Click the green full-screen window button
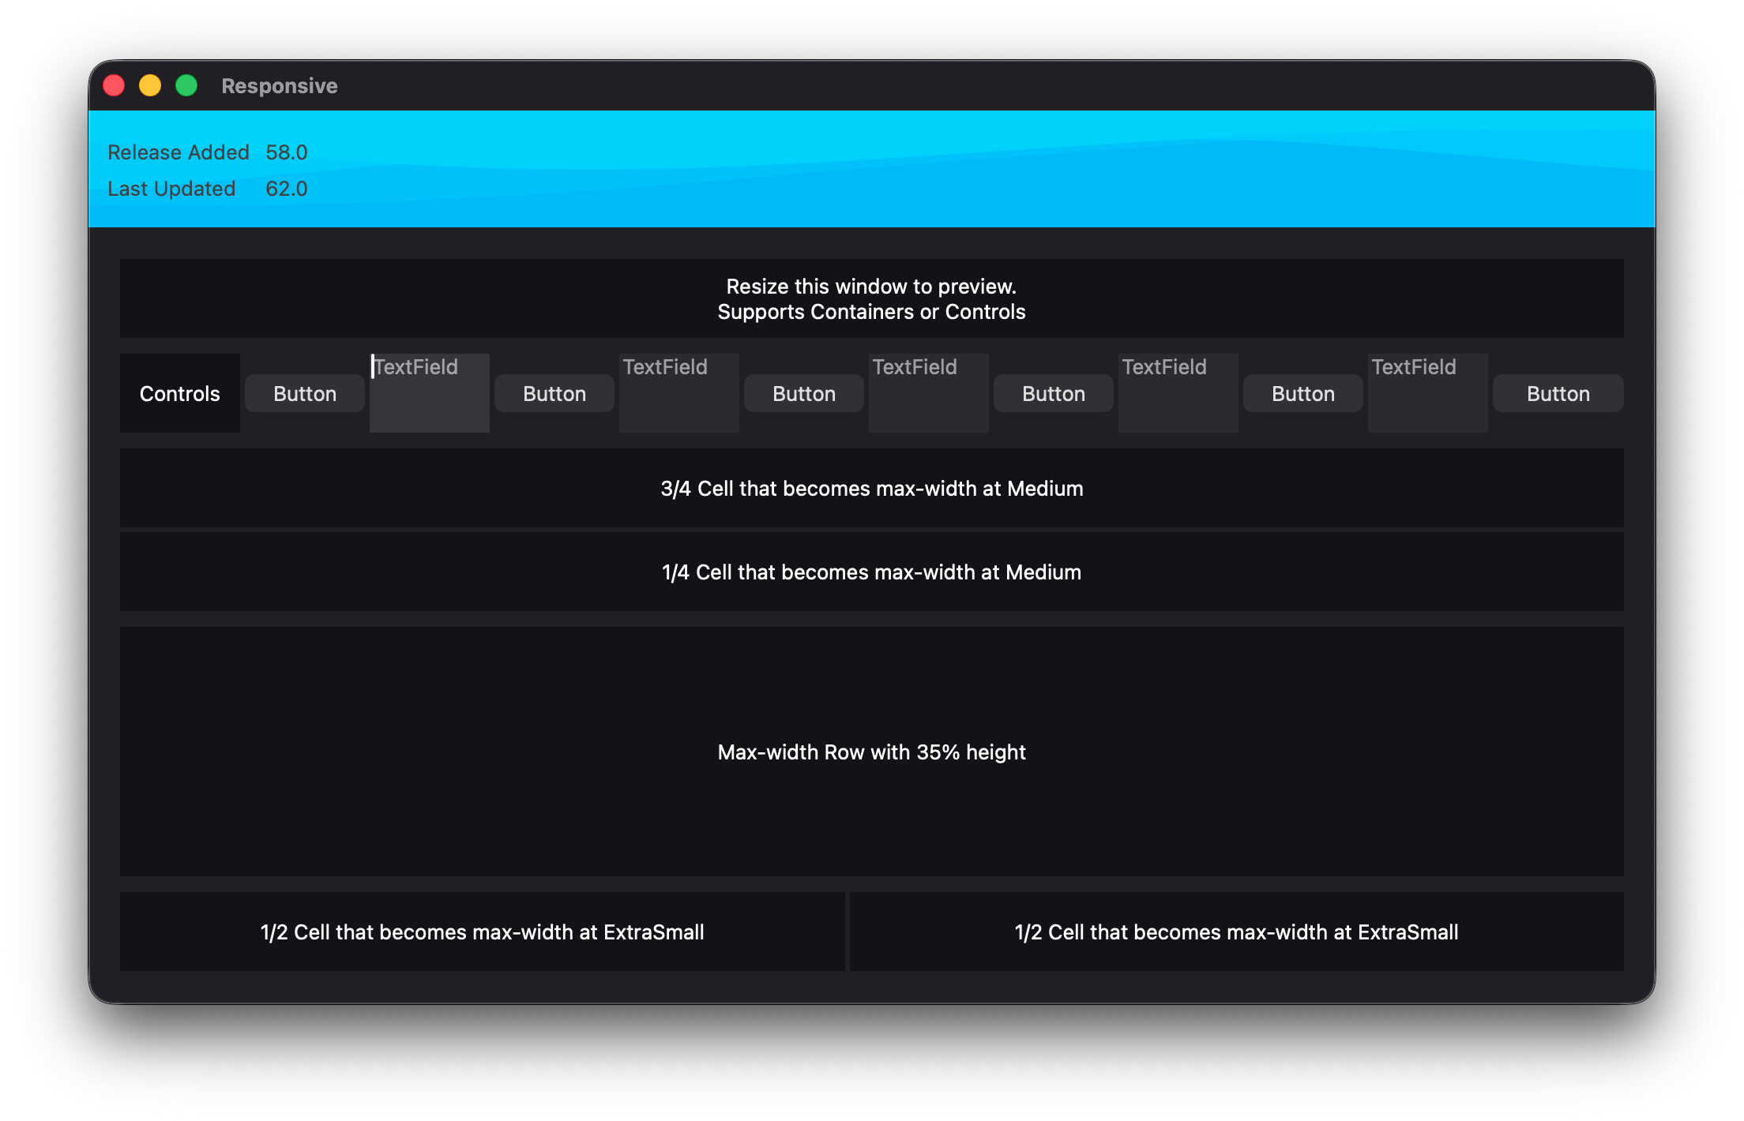 pos(186,85)
